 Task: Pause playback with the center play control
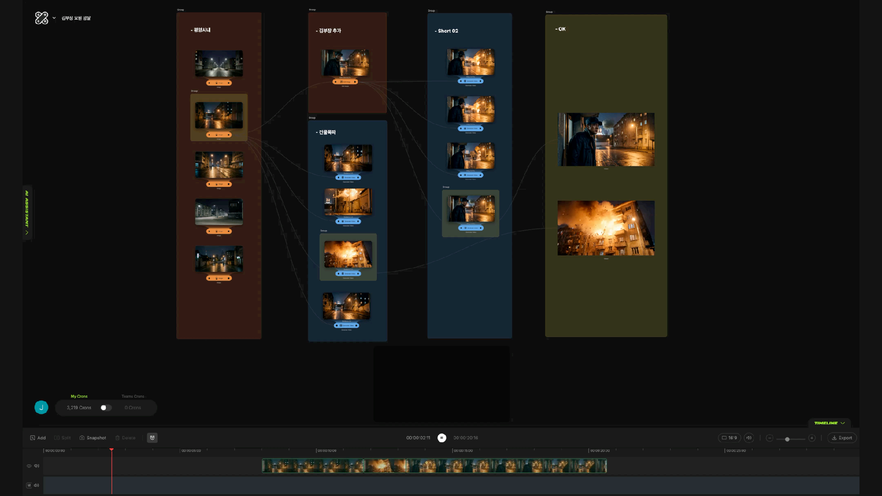point(442,438)
